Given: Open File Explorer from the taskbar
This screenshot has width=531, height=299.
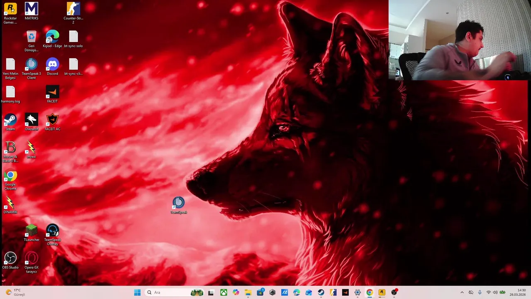Looking at the screenshot, I should pyautogui.click(x=248, y=292).
